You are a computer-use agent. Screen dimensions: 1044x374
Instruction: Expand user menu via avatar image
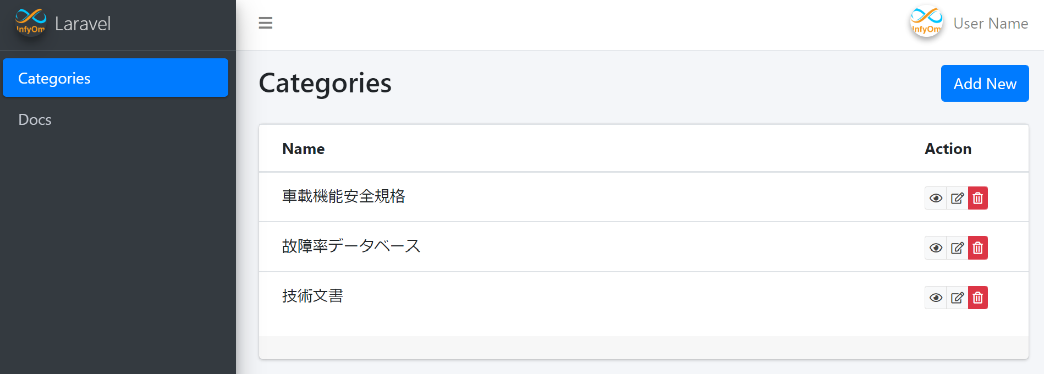pos(926,22)
